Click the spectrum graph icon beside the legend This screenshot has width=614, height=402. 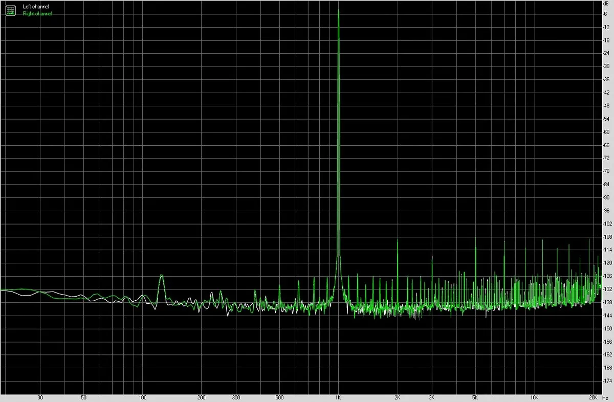[x=10, y=10]
